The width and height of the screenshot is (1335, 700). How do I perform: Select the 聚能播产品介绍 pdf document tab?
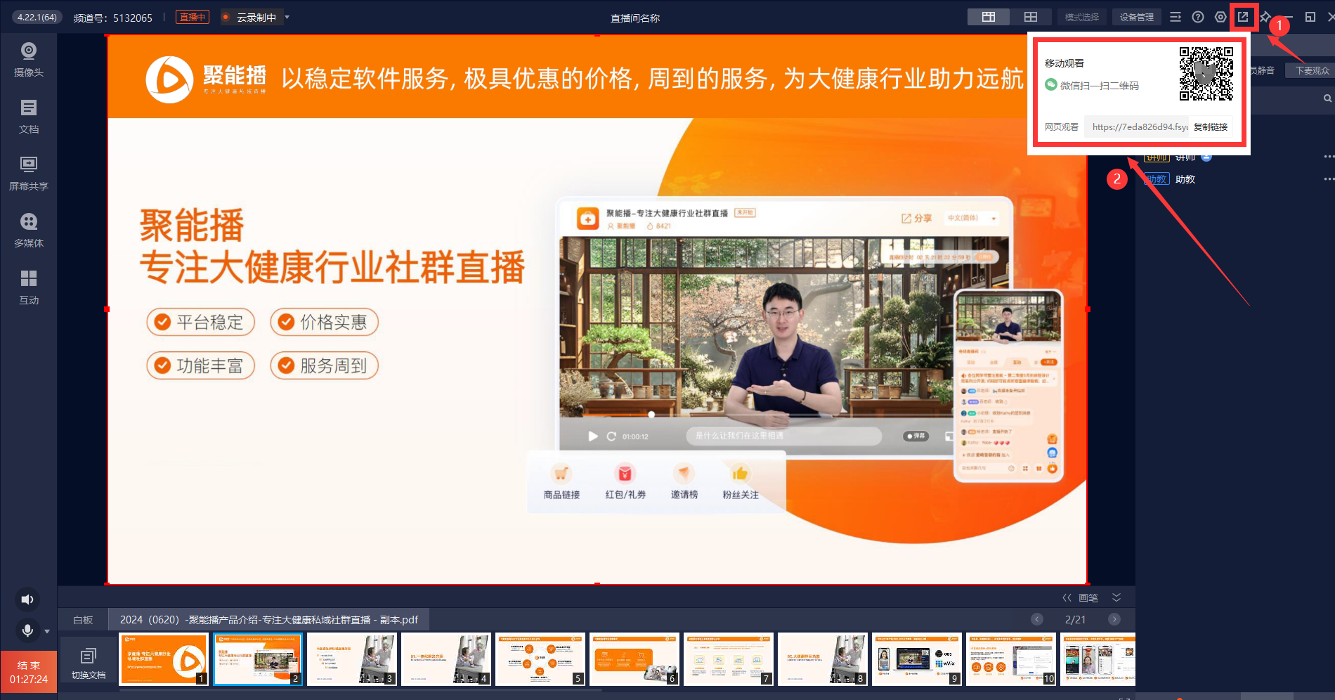pos(268,619)
